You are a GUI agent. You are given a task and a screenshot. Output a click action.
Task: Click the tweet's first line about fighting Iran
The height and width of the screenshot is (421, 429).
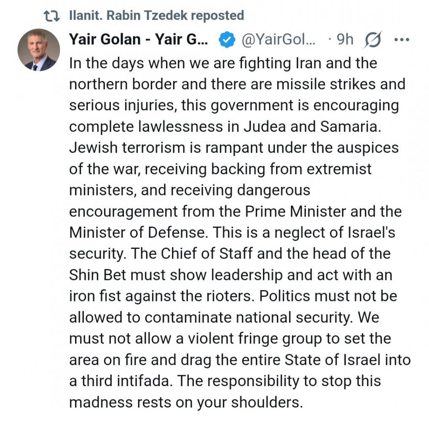[x=223, y=63]
